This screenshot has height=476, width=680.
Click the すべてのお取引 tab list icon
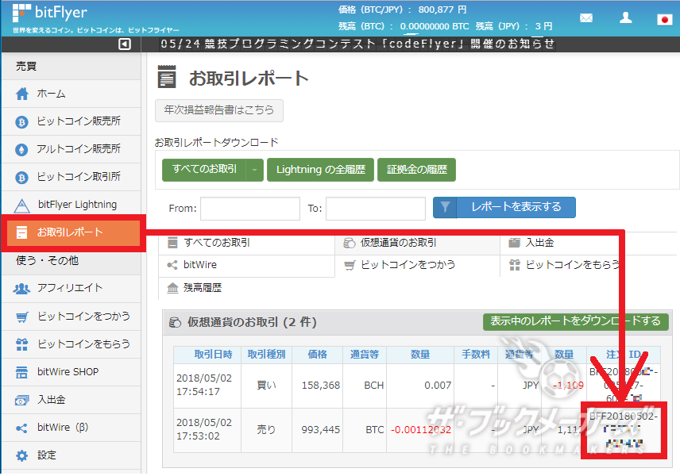pyautogui.click(x=172, y=243)
